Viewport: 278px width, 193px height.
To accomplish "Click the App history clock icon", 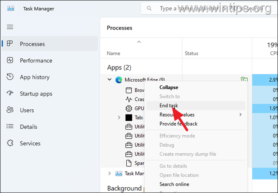I will coord(10,77).
